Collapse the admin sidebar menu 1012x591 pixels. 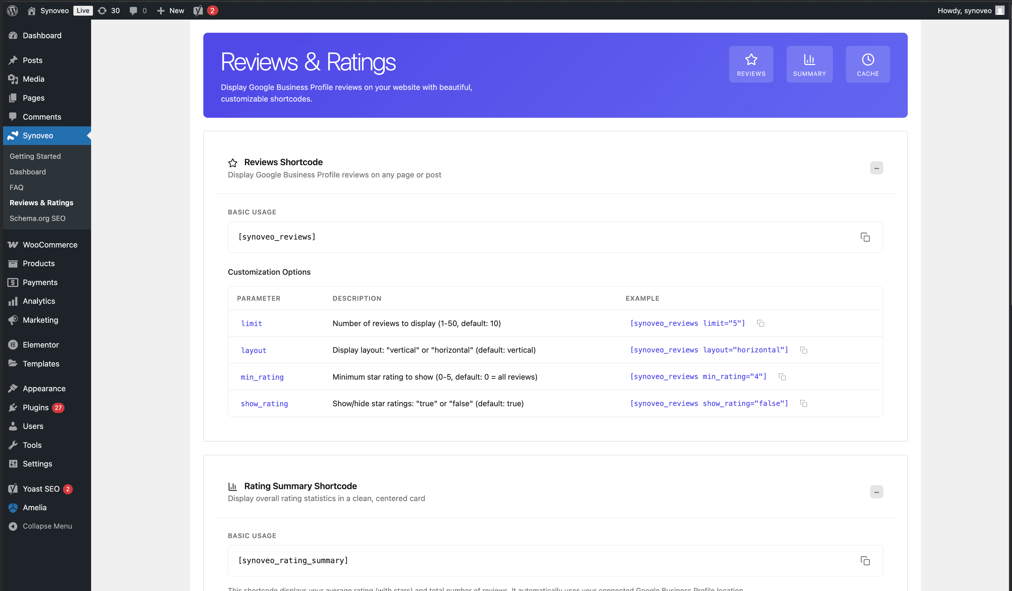click(x=47, y=526)
